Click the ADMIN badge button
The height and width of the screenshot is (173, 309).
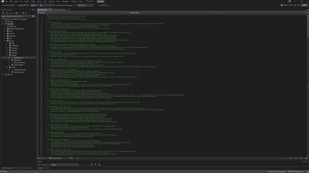point(304,5)
